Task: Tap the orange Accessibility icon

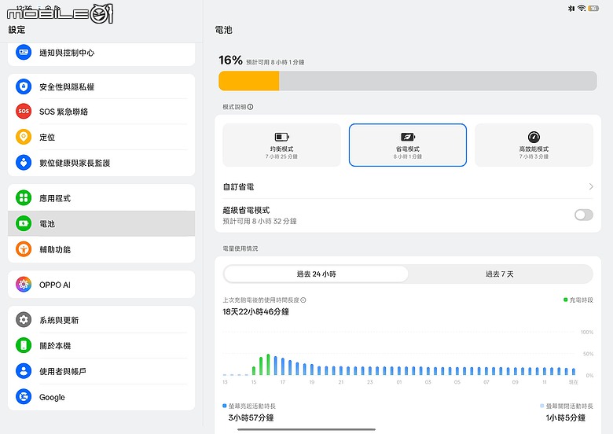Action: (24, 249)
